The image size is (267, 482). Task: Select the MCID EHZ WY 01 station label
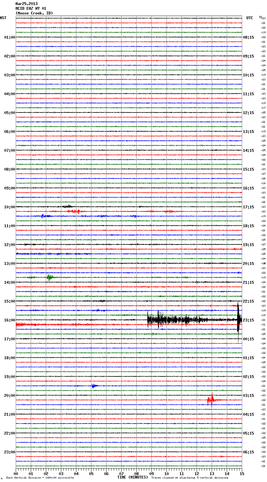pos(31,8)
